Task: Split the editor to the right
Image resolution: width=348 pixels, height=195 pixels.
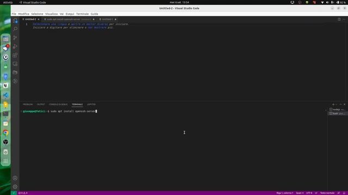Action: click(x=339, y=19)
